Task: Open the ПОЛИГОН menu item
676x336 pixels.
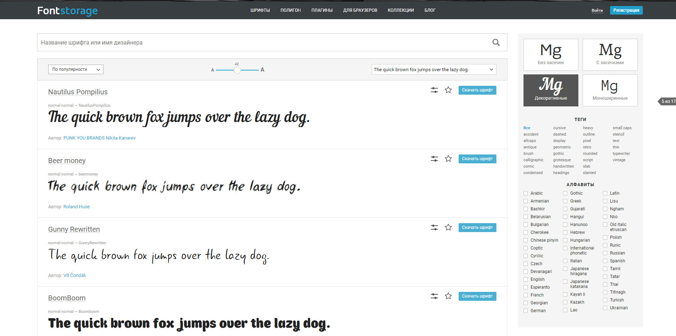Action: (290, 10)
